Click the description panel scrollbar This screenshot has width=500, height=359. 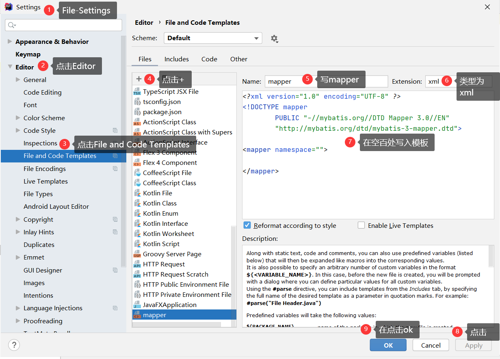[x=491, y=257]
